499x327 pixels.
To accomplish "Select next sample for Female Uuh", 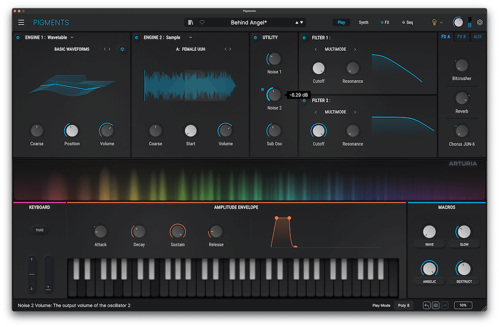I will coord(230,49).
